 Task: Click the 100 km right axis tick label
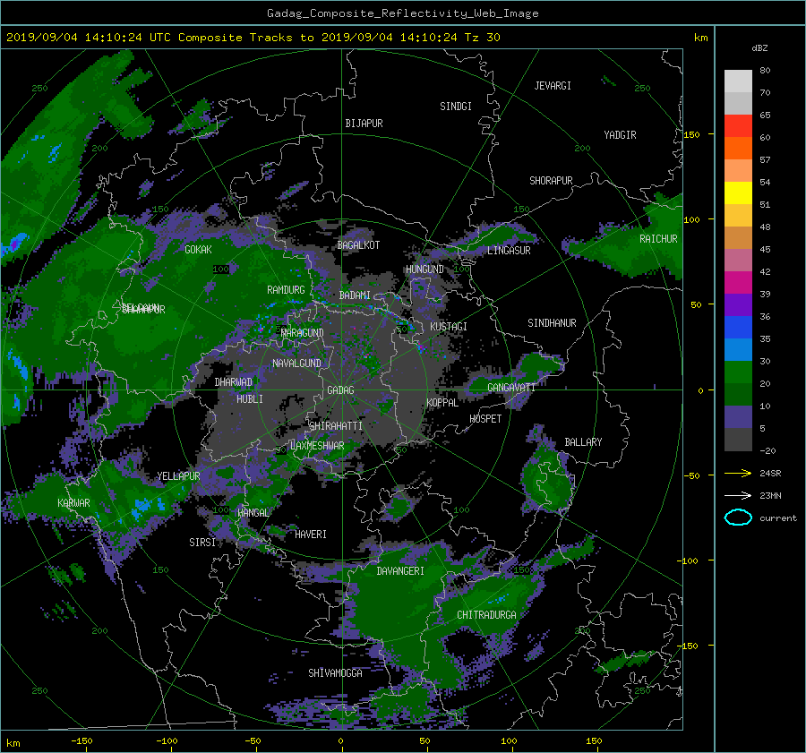point(692,220)
